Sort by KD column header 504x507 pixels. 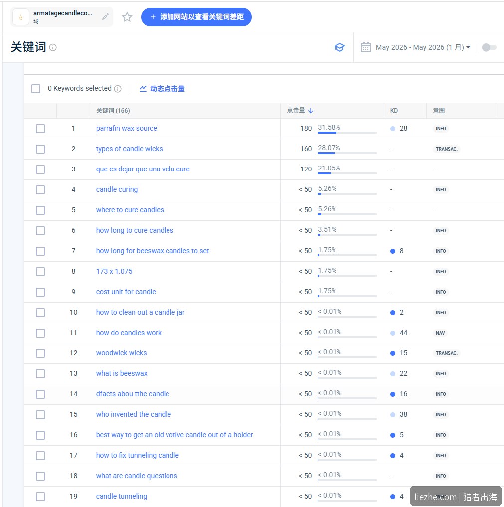(x=394, y=111)
